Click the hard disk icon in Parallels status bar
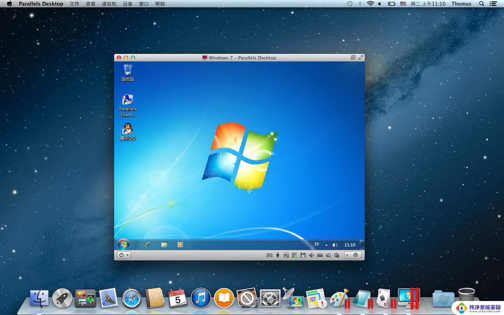Viewport: 504px width, 315px height. coord(320,255)
